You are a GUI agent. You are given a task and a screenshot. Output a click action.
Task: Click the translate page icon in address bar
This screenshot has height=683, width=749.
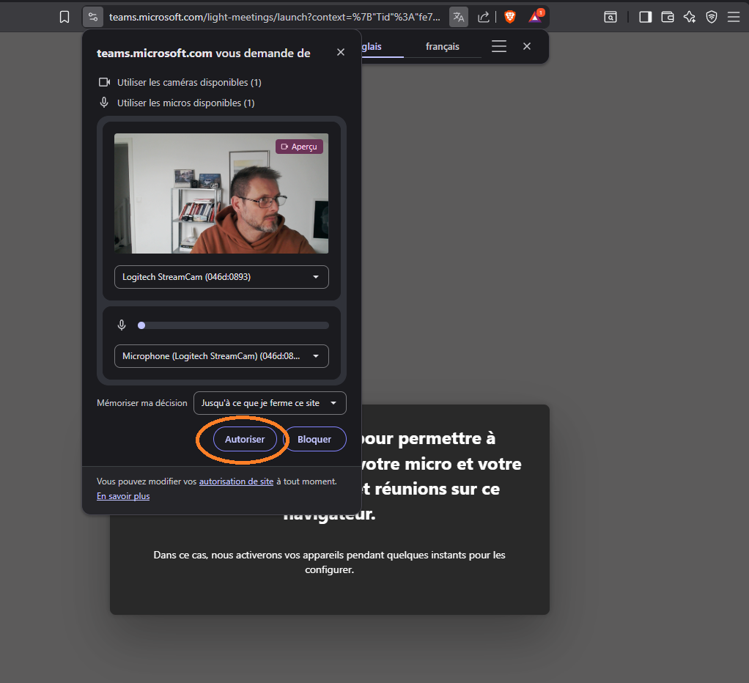[x=459, y=17]
